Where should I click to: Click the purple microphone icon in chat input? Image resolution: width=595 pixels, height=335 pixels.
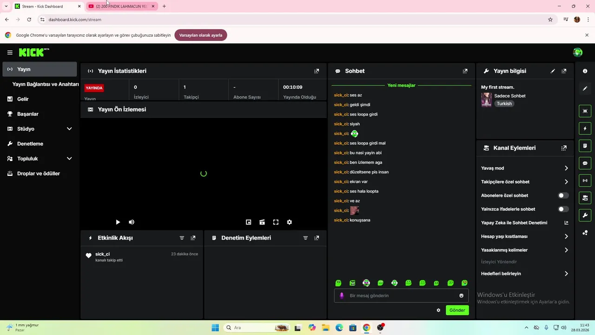click(x=342, y=295)
